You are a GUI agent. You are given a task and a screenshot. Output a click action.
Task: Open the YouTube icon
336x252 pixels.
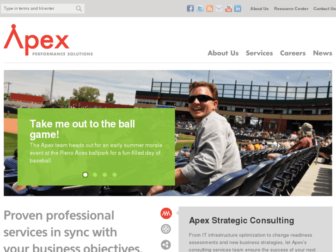click(228, 9)
